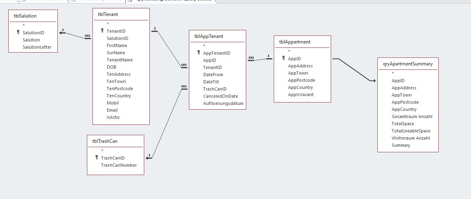The width and height of the screenshot is (471, 199).
Task: Select the SalutionID field in tblSalution
Action: (33, 33)
